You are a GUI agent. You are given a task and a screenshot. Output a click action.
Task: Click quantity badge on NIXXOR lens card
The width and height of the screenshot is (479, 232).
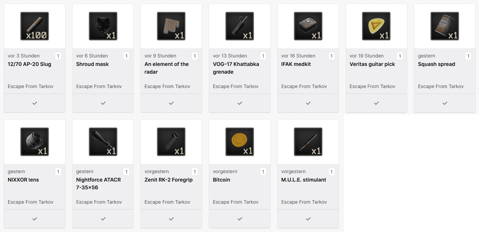pyautogui.click(x=58, y=172)
